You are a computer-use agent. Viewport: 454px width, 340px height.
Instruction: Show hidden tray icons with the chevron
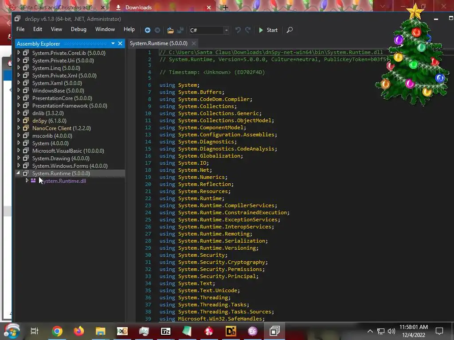[370, 331]
